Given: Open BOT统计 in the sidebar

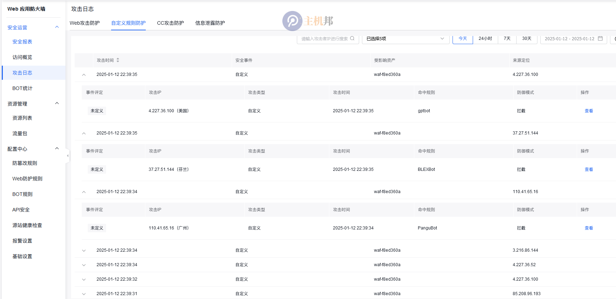Looking at the screenshot, I should [22, 88].
